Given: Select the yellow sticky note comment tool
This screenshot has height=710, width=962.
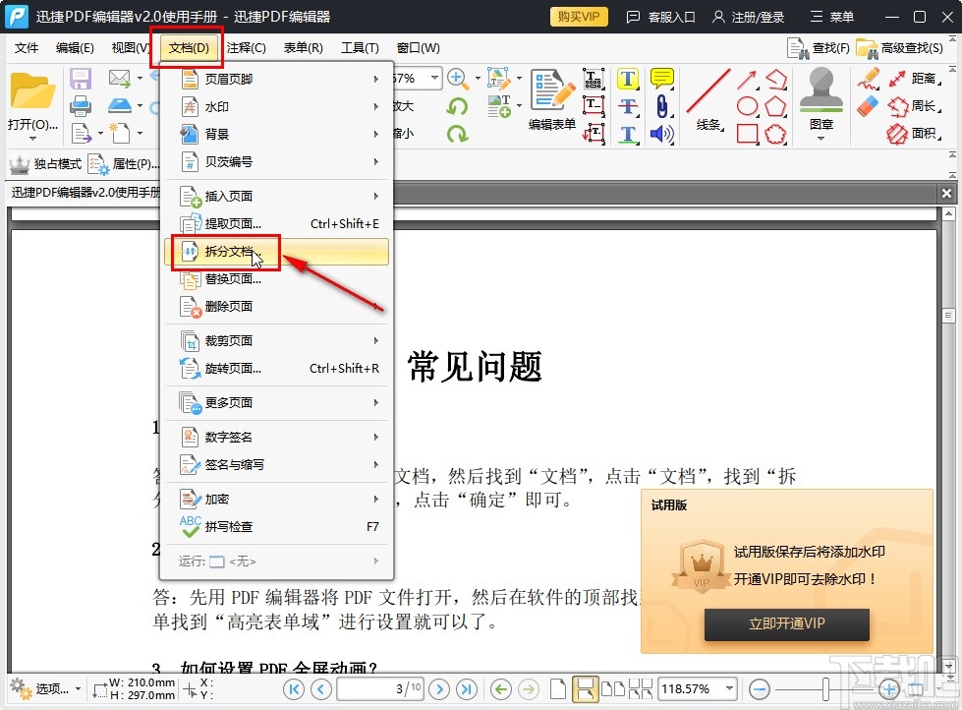Looking at the screenshot, I should 662,79.
